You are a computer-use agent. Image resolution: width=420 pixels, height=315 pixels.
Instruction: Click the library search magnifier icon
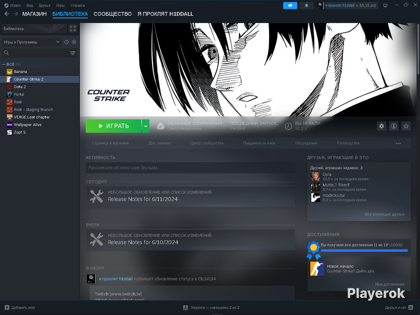pos(6,53)
